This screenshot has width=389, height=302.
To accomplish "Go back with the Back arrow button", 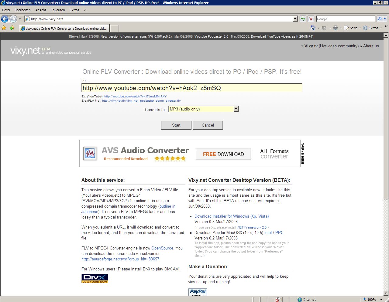I will [5, 19].
